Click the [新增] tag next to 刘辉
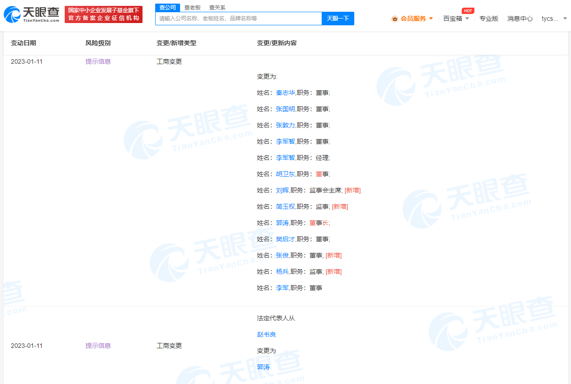The image size is (571, 384). tap(352, 190)
